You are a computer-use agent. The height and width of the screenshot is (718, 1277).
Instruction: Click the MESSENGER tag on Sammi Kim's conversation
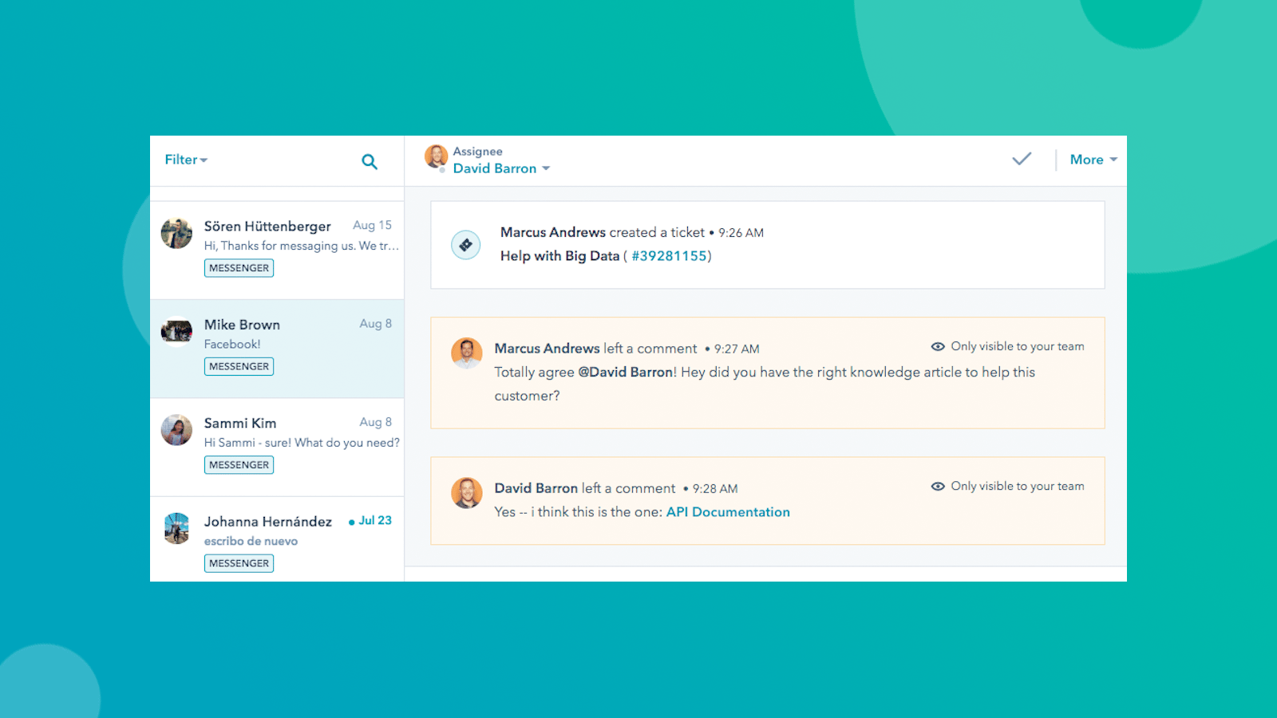239,464
